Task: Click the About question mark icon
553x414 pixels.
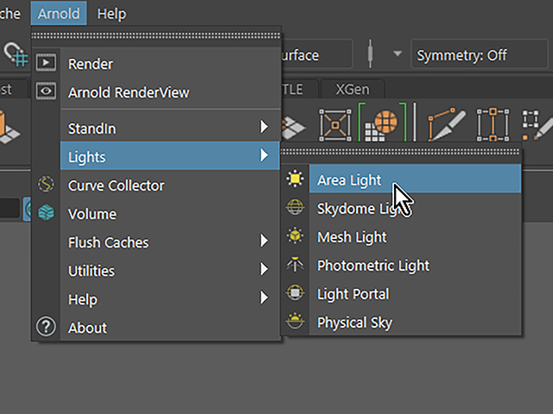Action: (46, 327)
